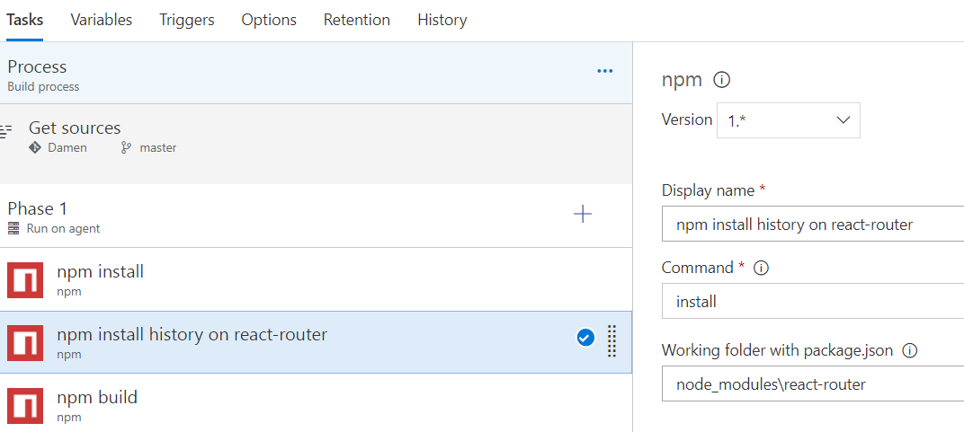This screenshot has height=432, width=964.
Task: Click the drag handle on selected task
Action: click(611, 341)
